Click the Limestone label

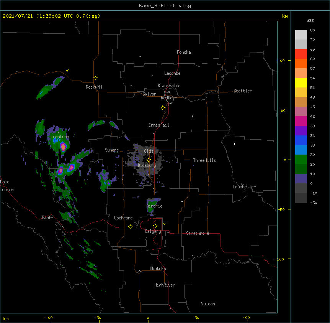(x=59, y=137)
